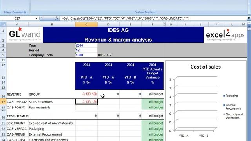Click nil budget in Sales Revenues row
Viewport: 251px width, 141px height.
(x=153, y=102)
